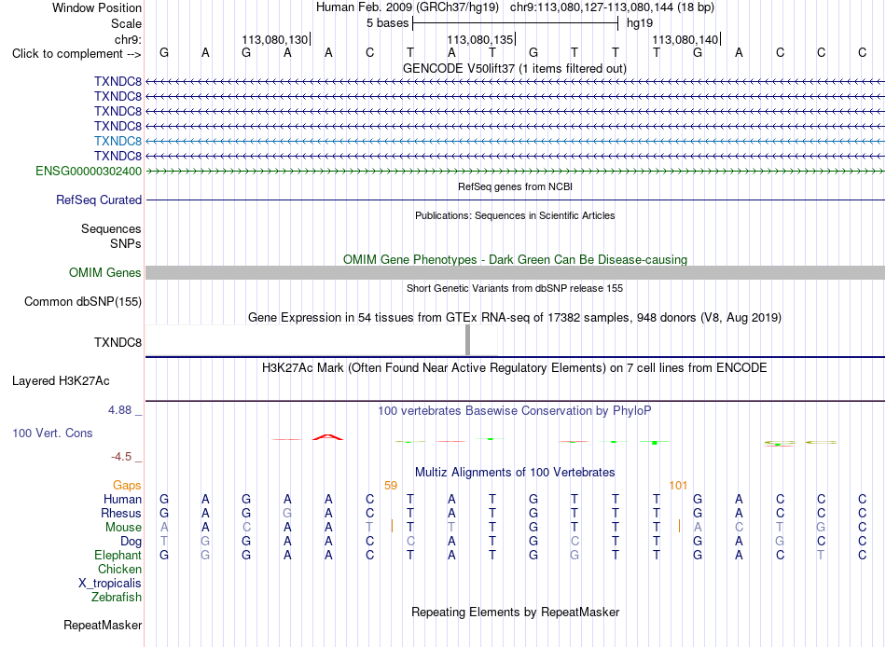The width and height of the screenshot is (886, 647).
Task: Click the gray OMIM Genes bar
Action: pos(515,272)
